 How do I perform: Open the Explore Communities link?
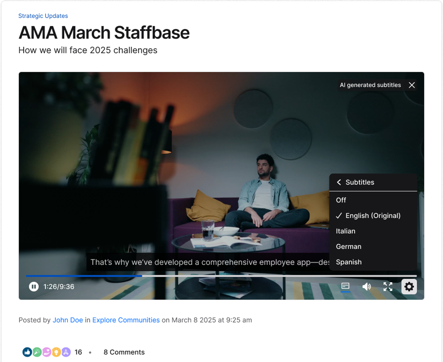[x=126, y=320]
